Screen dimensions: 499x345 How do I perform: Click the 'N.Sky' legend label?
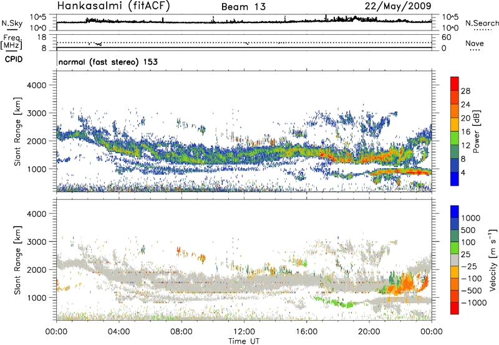[12, 23]
